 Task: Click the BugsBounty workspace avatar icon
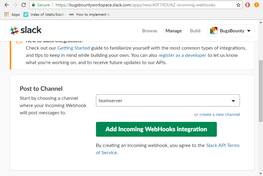click(x=214, y=31)
